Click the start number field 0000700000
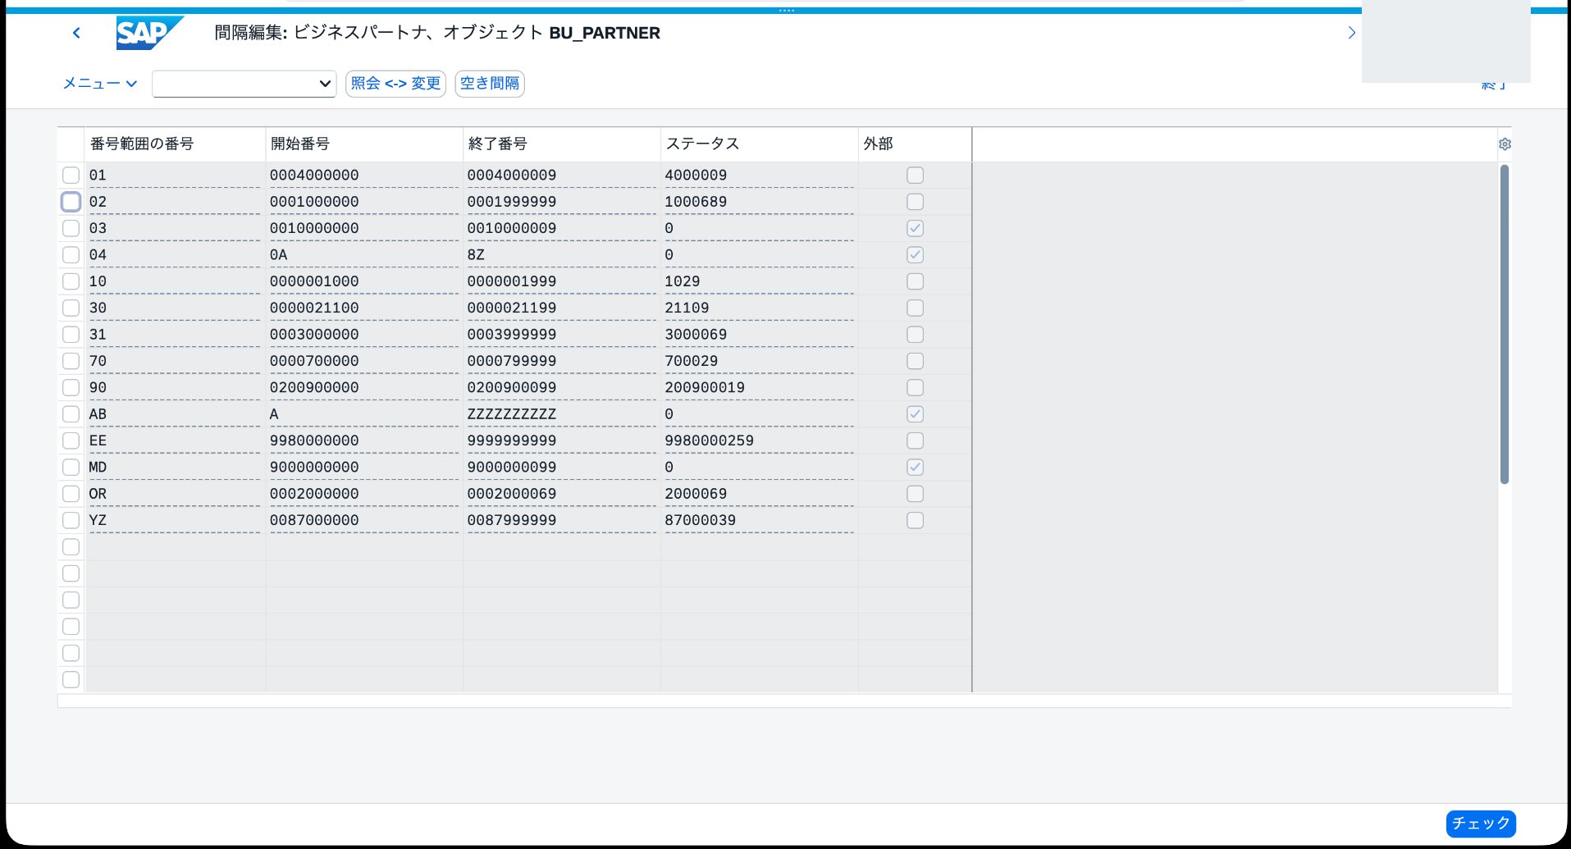The width and height of the screenshot is (1571, 849). coord(363,361)
